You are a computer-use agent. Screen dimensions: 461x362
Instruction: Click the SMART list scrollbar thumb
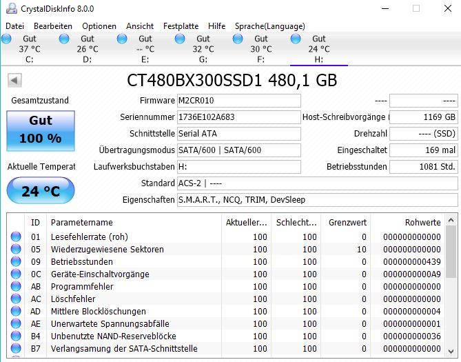[451, 252]
